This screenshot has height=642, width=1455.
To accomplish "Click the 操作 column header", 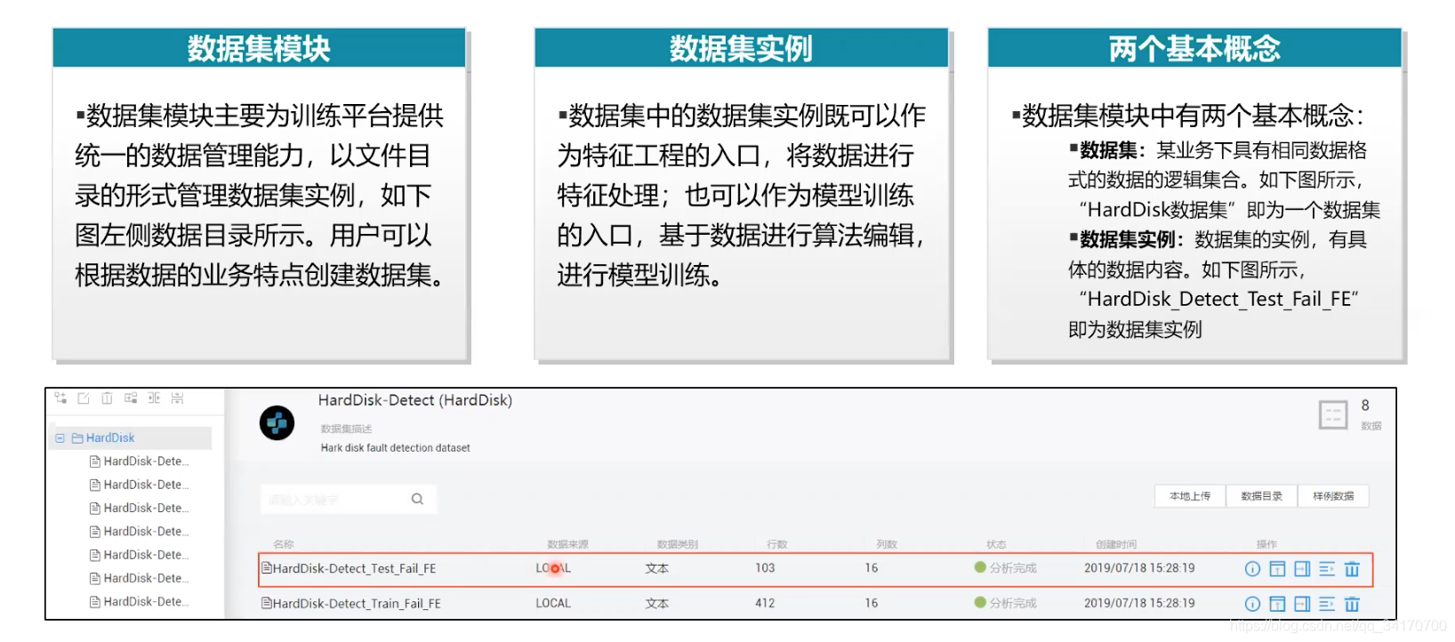I will (1266, 544).
